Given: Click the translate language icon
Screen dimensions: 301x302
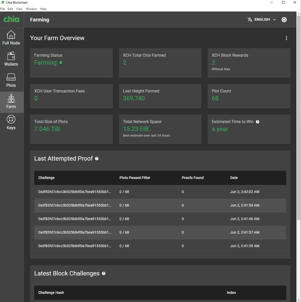Looking at the screenshot, I should click(250, 20).
